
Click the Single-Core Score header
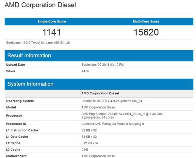coord(52,22)
